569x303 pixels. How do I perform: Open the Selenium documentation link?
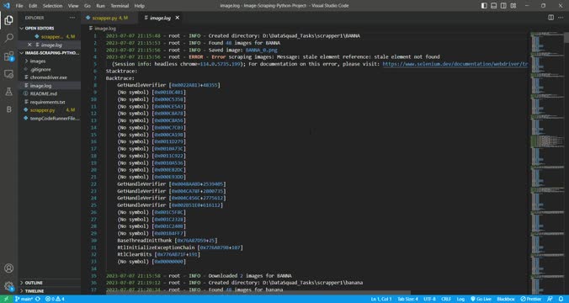455,64
